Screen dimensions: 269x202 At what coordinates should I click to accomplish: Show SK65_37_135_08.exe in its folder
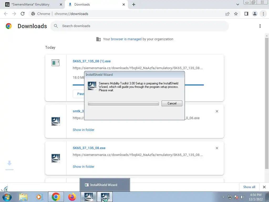click(x=84, y=166)
